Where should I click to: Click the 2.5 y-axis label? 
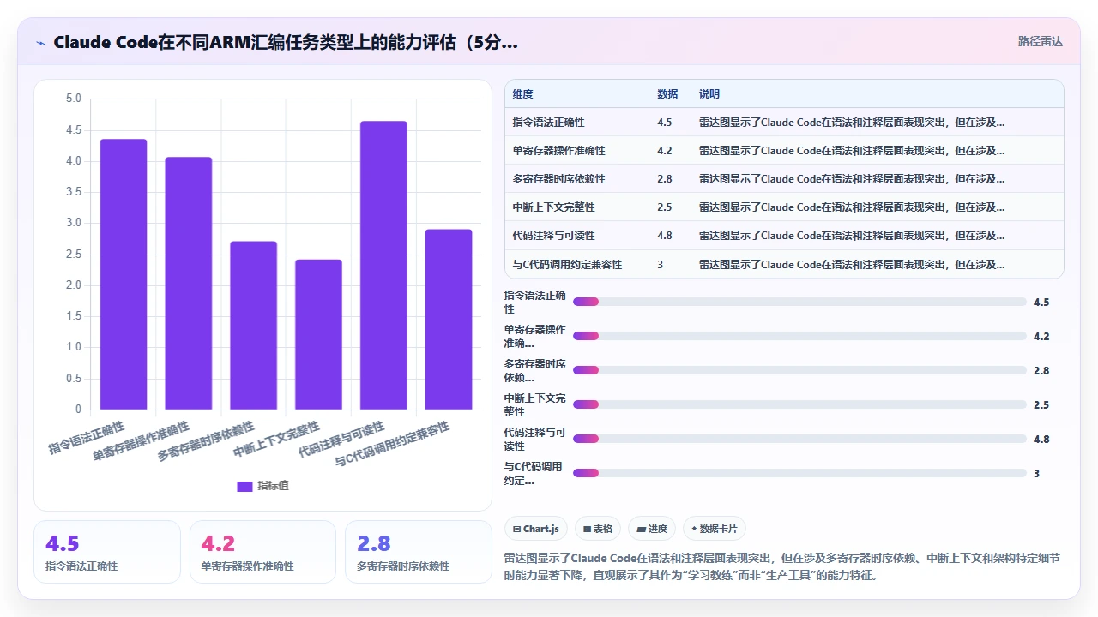tap(74, 254)
